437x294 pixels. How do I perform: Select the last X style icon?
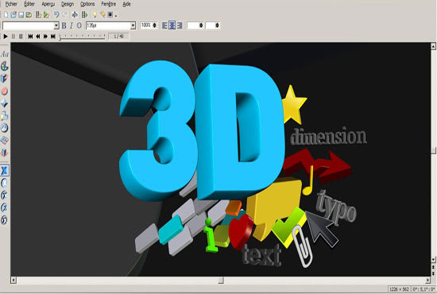tap(5, 220)
